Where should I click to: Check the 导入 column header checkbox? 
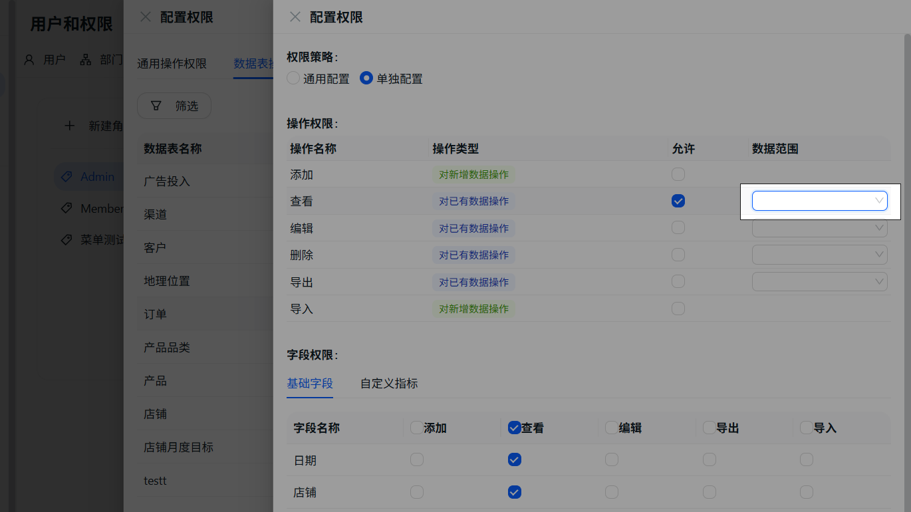807,428
